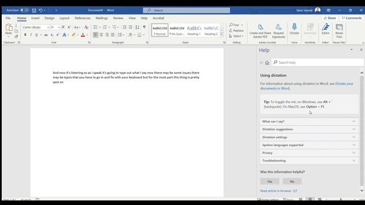Switch to the Layout tab
365x205 pixels.
(x=64, y=18)
